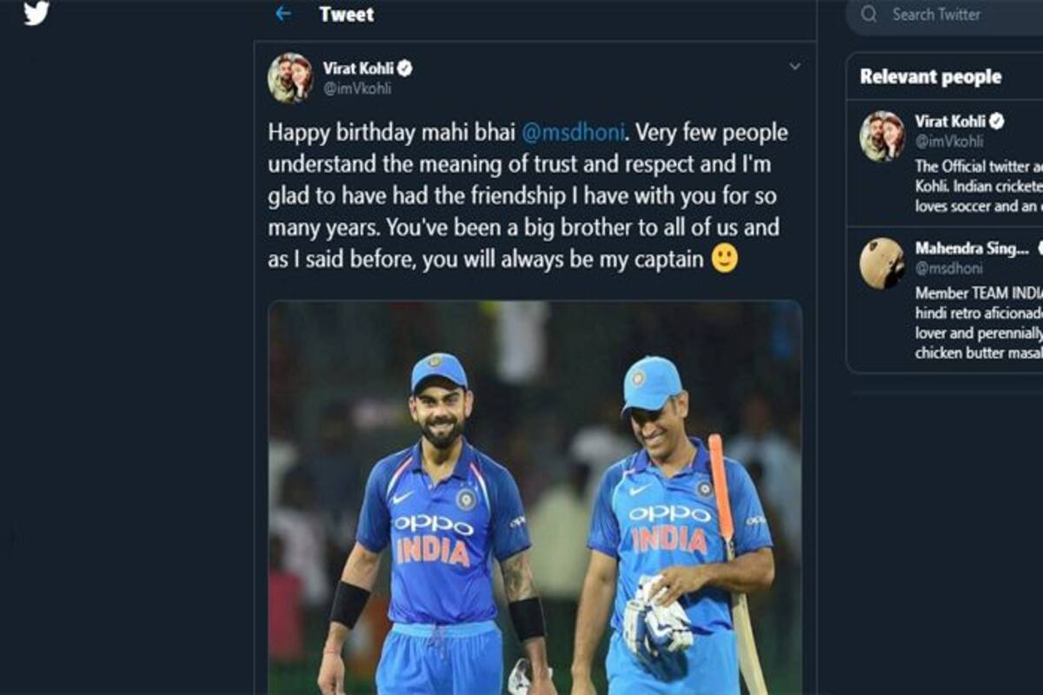
Task: Open Virat Kohli's avatar in Relevant people
Action: (x=882, y=136)
